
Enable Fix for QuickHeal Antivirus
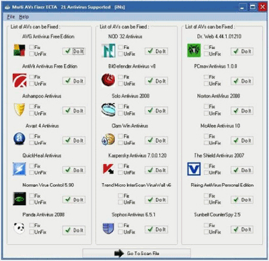pyautogui.click(x=32, y=166)
